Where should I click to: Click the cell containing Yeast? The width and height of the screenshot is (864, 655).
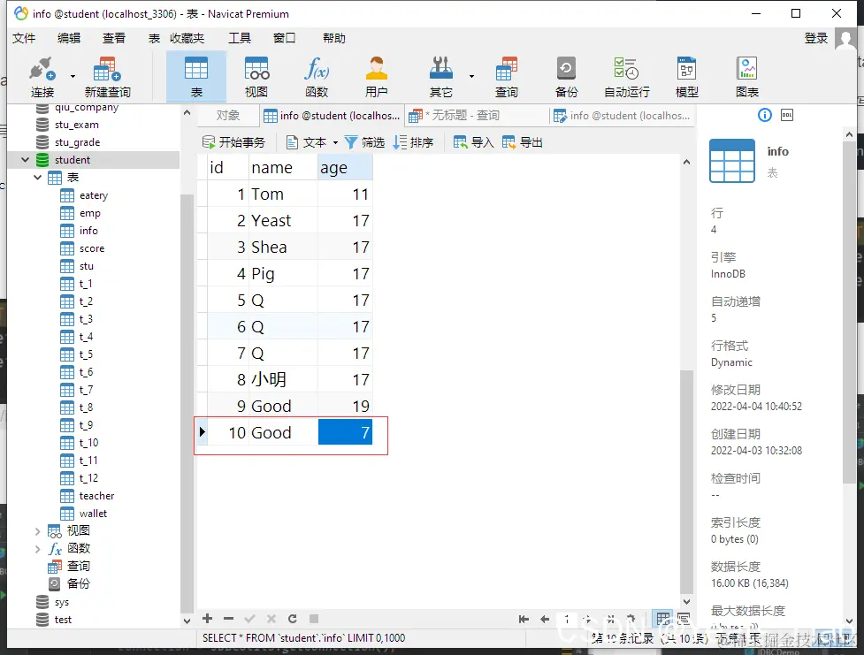[283, 220]
